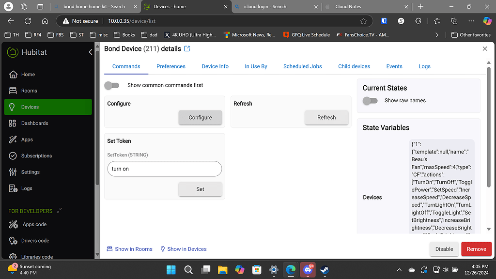Toggle Show common commands first
The image size is (496, 279).
point(112,85)
